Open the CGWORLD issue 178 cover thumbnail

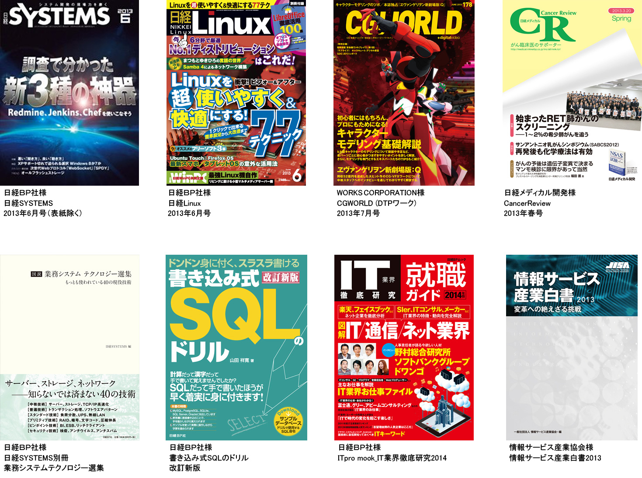click(404, 93)
